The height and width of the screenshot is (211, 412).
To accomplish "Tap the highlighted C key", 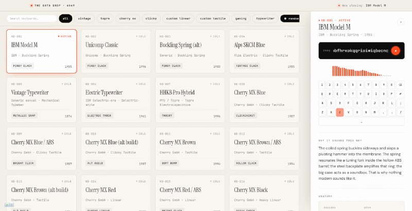I will tap(340, 112).
